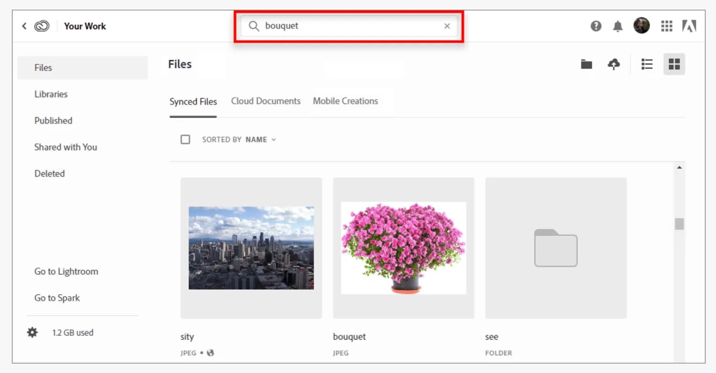This screenshot has height=373, width=716.
Task: Switch to grid view
Action: click(674, 64)
